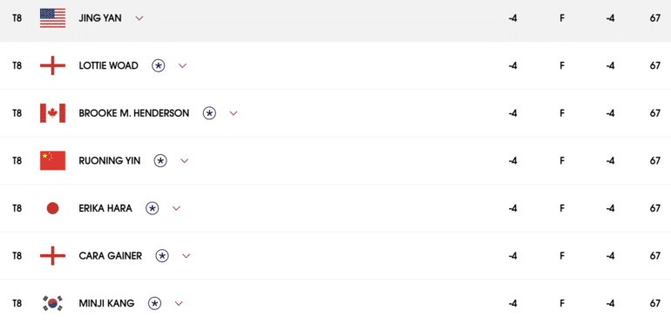671x324 pixels.
Task: Expand Jing Yan's scorecard chevron
Action: click(x=139, y=18)
